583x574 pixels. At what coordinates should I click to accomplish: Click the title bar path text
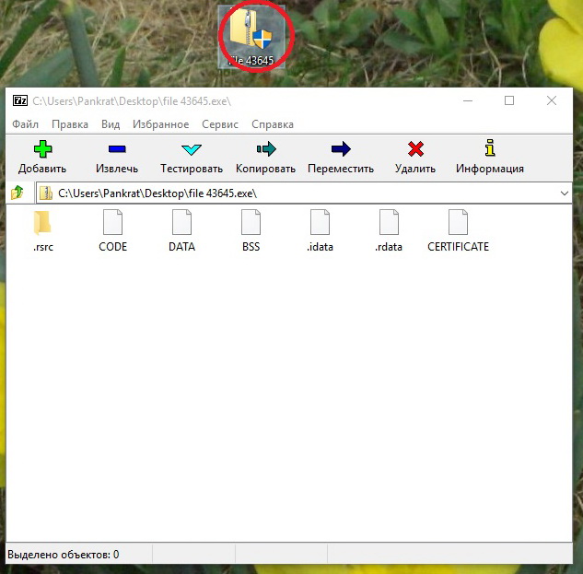click(x=132, y=101)
